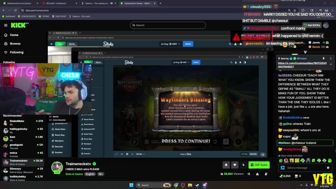Open the TIPPING bookmark
Viewport: 336px width, 189px height.
pos(44,16)
